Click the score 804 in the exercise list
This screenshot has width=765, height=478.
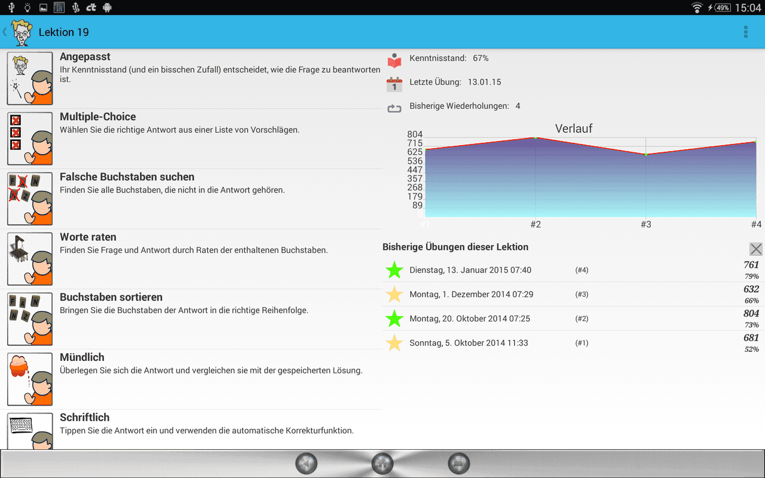click(751, 313)
